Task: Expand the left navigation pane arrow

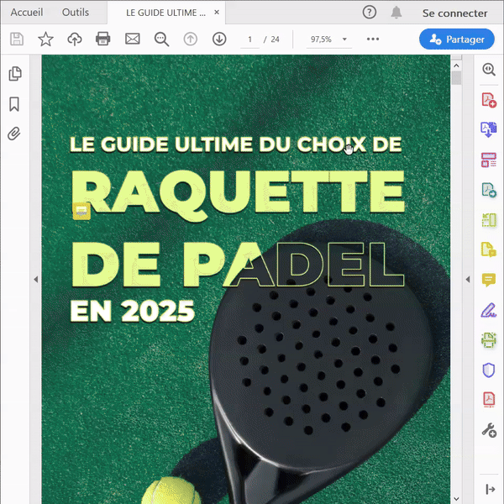Action: click(36, 280)
